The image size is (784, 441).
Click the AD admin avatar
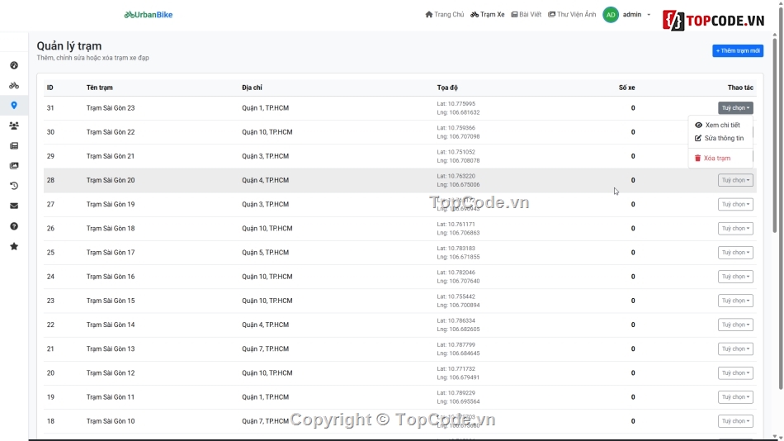pyautogui.click(x=611, y=15)
